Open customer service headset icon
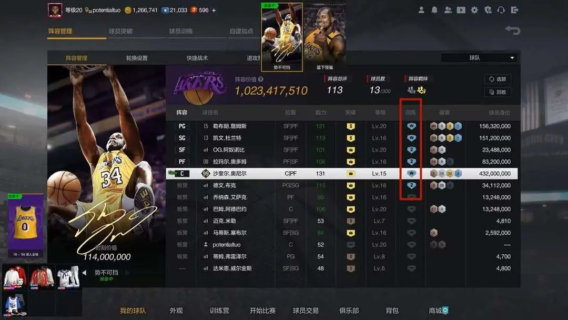 click(x=501, y=10)
